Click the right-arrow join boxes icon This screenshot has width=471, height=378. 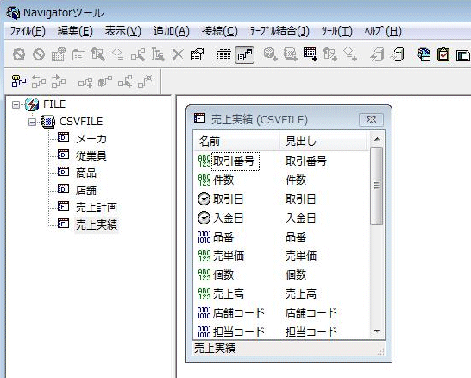59,81
